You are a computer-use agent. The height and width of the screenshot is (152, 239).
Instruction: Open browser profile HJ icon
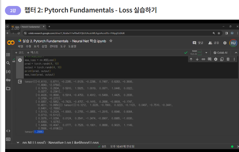[232, 33]
